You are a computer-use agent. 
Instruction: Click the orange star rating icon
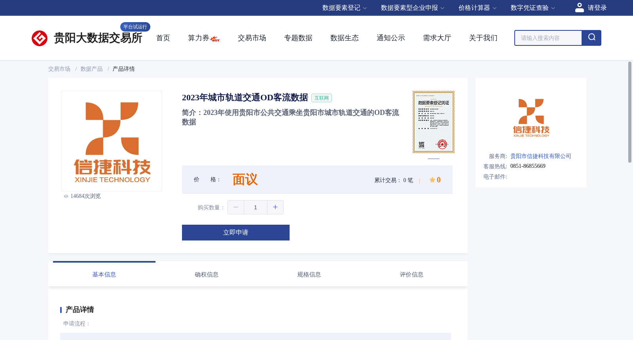click(432, 180)
